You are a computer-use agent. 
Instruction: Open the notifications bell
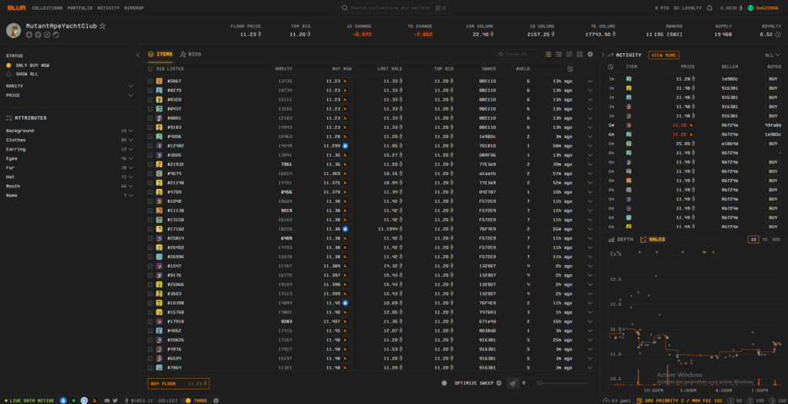click(x=710, y=8)
